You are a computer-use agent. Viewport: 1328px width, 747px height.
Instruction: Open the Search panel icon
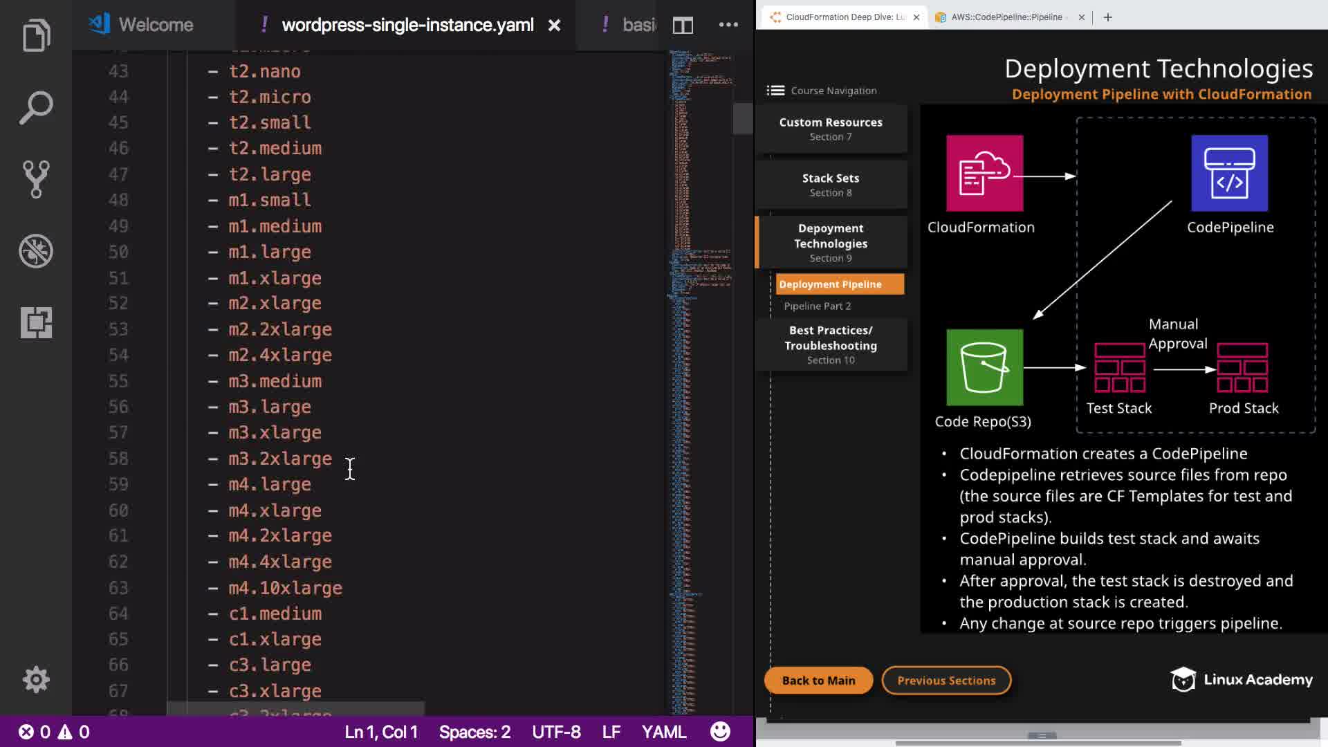(36, 107)
